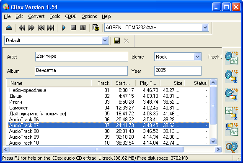Open the Options menu
The height and width of the screenshot is (163, 243).
(x=89, y=16)
